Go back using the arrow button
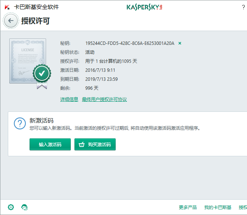 tap(11, 21)
